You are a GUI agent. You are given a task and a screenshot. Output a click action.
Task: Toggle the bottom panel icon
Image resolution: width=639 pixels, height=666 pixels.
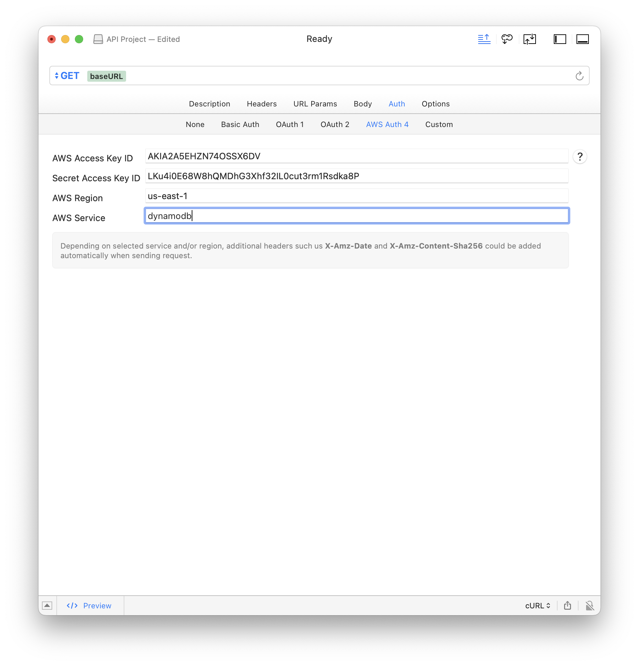click(x=582, y=39)
